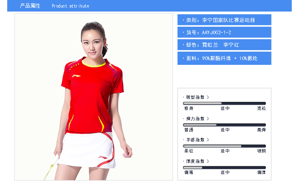Screen dimensions: 299x185
Task: Click the 产品属性 header title
Action: pyautogui.click(x=30, y=6)
